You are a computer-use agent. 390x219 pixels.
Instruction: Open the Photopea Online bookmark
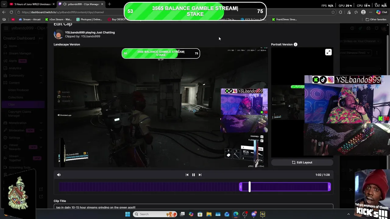click(x=89, y=19)
